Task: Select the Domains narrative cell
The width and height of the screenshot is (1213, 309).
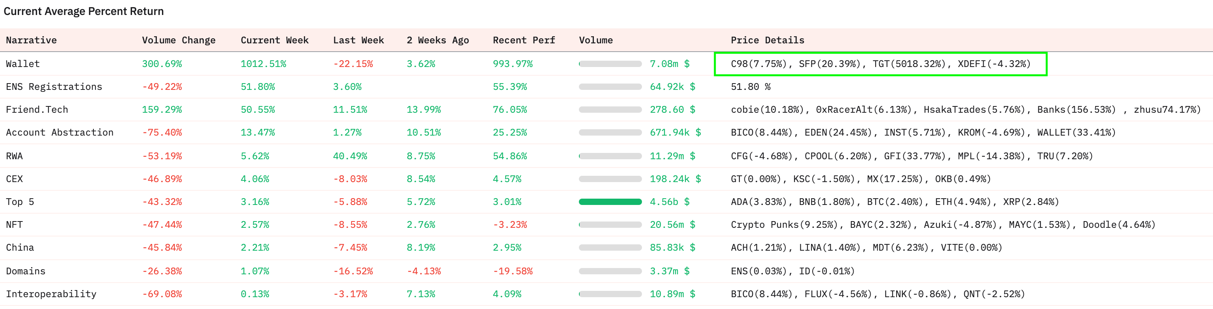Action: click(x=26, y=271)
